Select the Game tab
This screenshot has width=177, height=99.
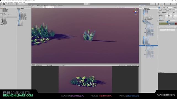[34, 64]
